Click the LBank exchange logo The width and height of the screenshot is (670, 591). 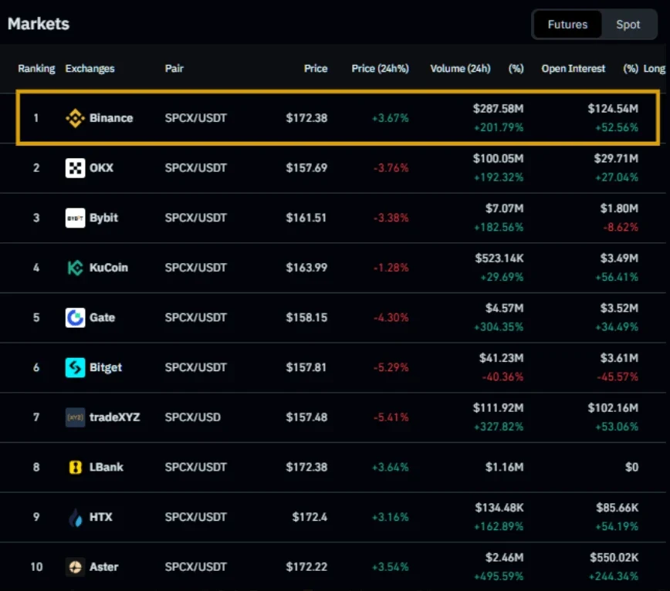75,467
